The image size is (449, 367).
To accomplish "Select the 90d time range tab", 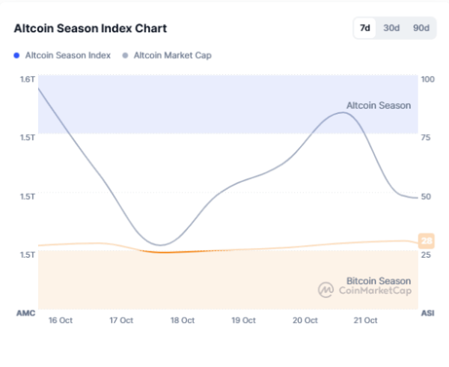I will [421, 28].
